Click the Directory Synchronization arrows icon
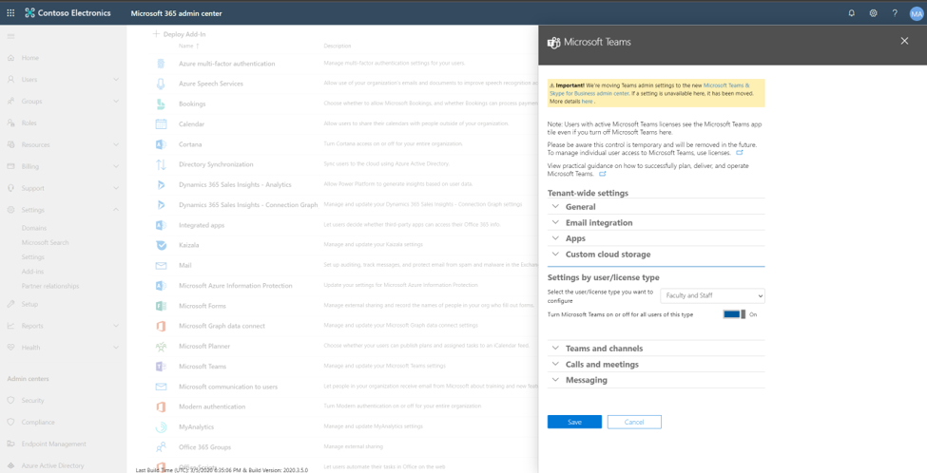The image size is (927, 473). pyautogui.click(x=161, y=164)
